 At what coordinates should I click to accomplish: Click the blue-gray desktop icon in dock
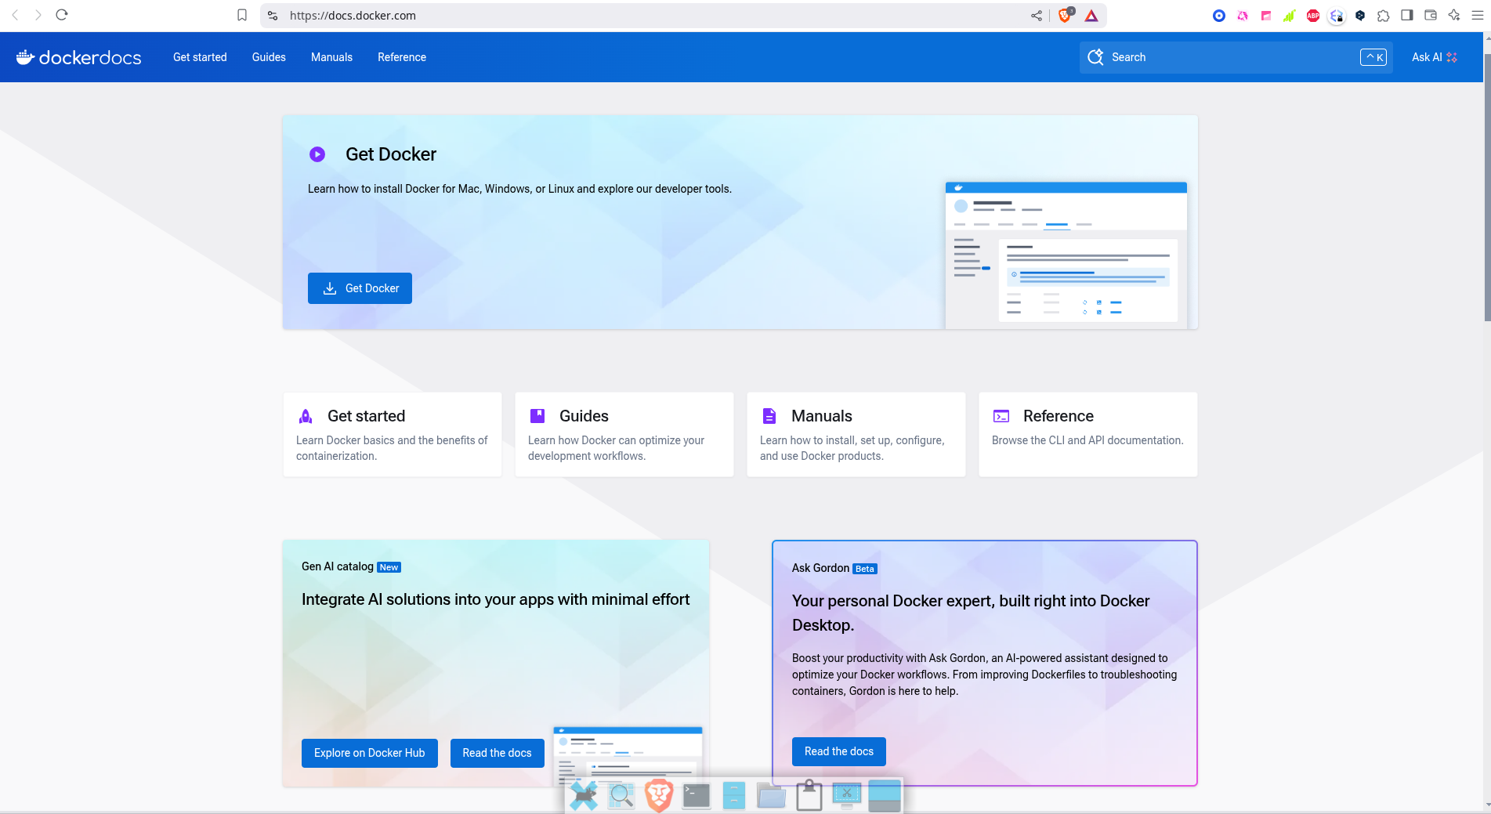pyautogui.click(x=885, y=796)
